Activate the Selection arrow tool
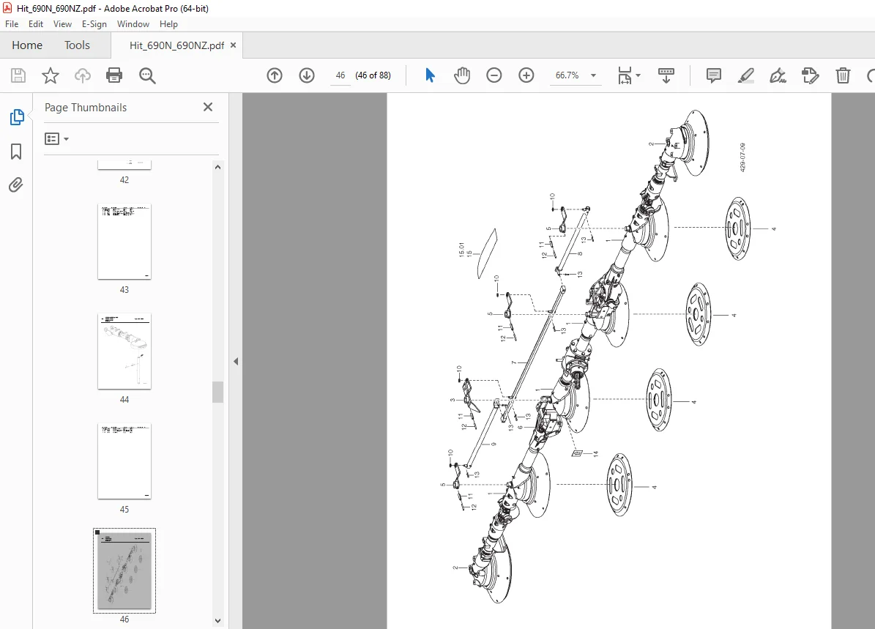The height and width of the screenshot is (629, 875). point(430,75)
